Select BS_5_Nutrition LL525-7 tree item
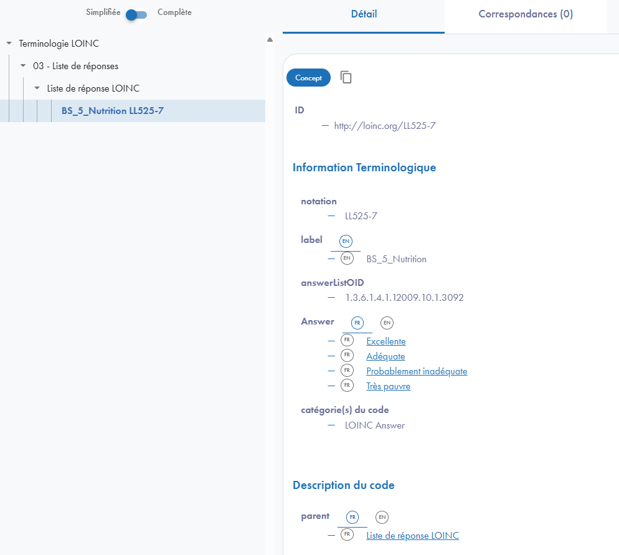619x555 pixels. 113,111
